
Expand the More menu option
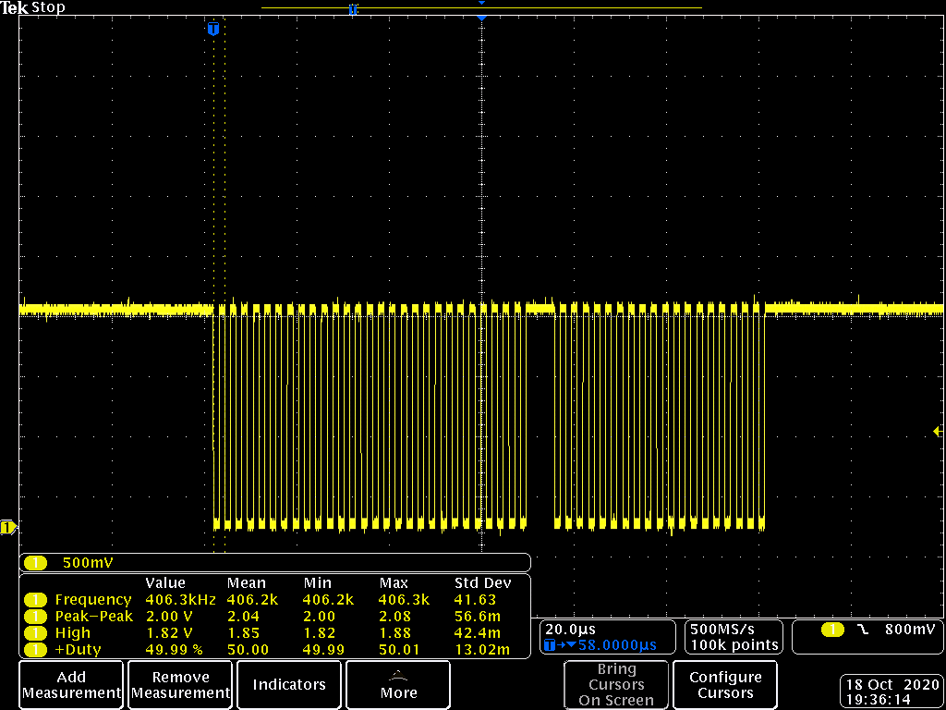[398, 685]
